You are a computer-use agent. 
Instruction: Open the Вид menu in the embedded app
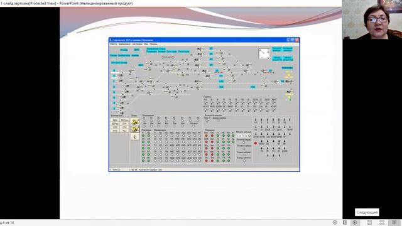tap(146, 44)
